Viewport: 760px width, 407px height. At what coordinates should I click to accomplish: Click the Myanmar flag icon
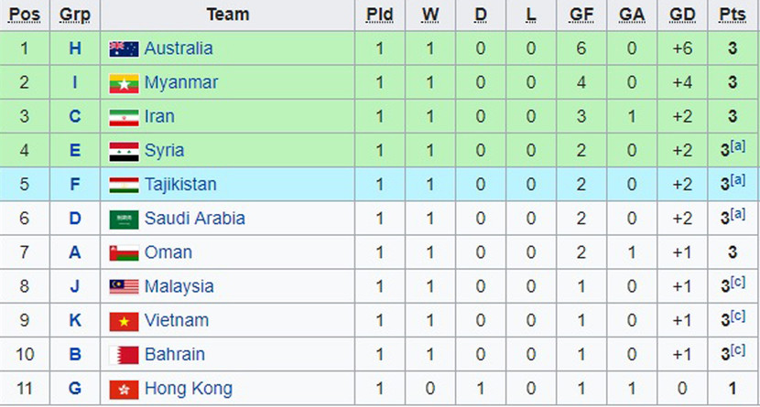tap(124, 83)
